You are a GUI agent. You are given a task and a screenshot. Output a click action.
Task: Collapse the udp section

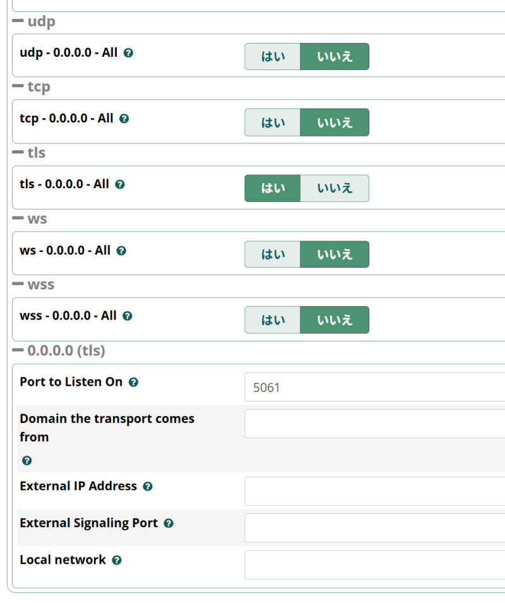point(34,21)
